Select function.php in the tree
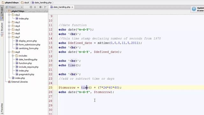204x115 pixels. [25, 63]
